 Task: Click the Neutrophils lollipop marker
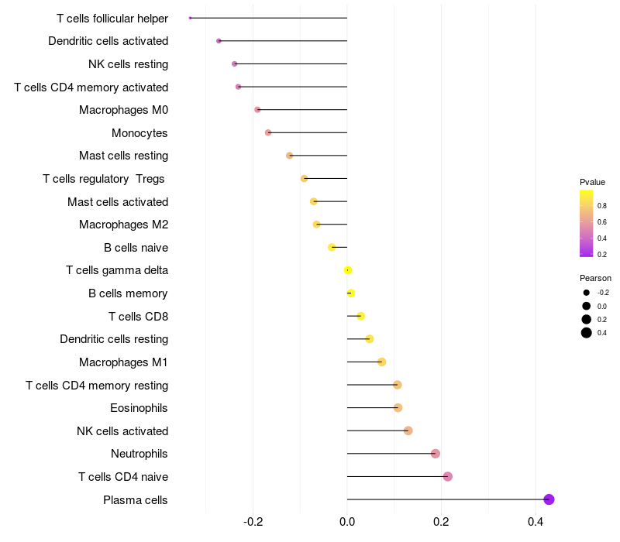point(435,454)
